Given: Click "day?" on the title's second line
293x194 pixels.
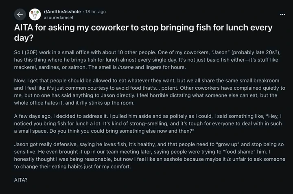Looking at the screenshot, I should click(x=24, y=38).
